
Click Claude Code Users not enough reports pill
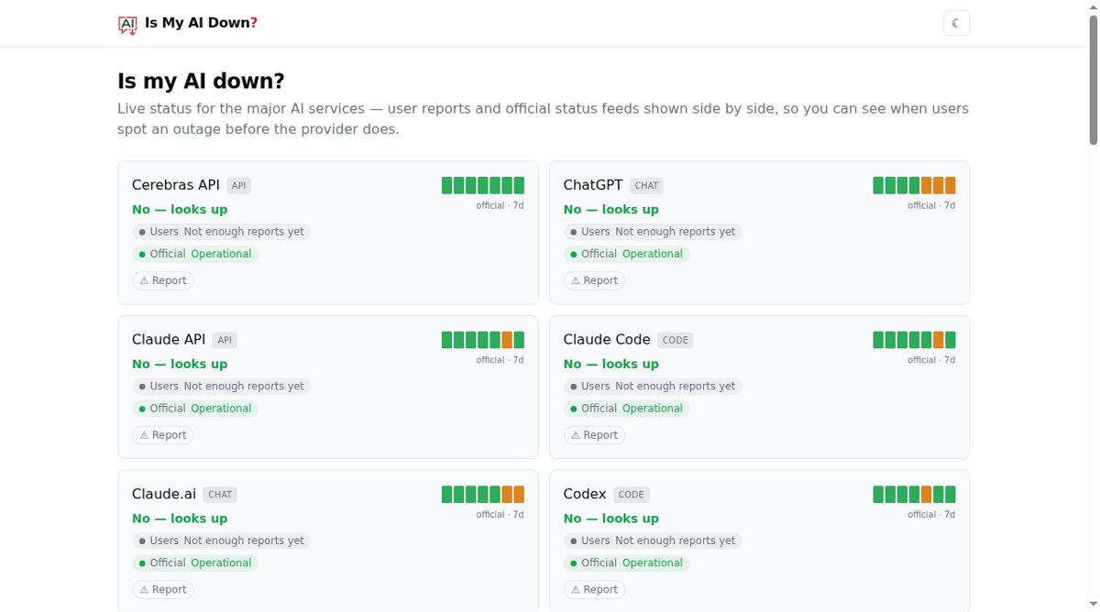[653, 387]
